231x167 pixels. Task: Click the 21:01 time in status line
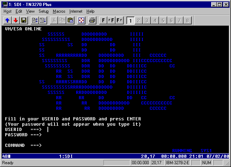click(196, 156)
